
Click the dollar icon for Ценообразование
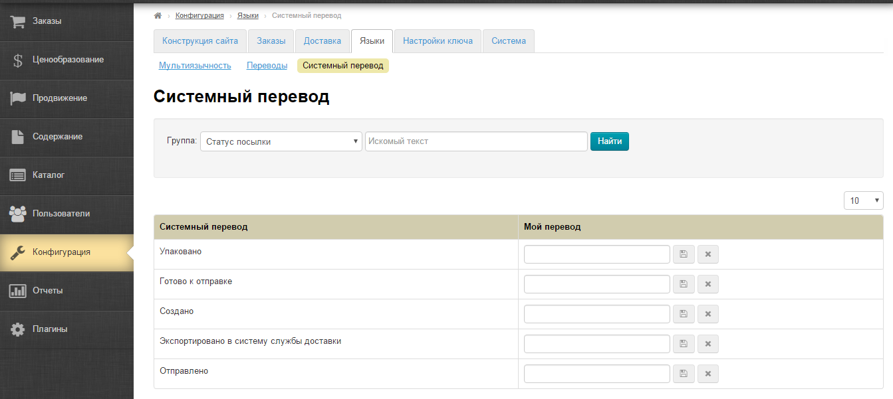pos(18,59)
